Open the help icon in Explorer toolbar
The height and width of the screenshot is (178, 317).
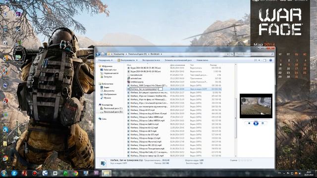click(x=271, y=60)
